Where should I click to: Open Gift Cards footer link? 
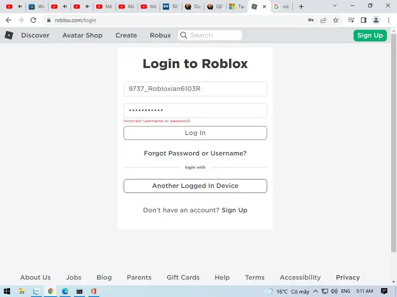[183, 277]
